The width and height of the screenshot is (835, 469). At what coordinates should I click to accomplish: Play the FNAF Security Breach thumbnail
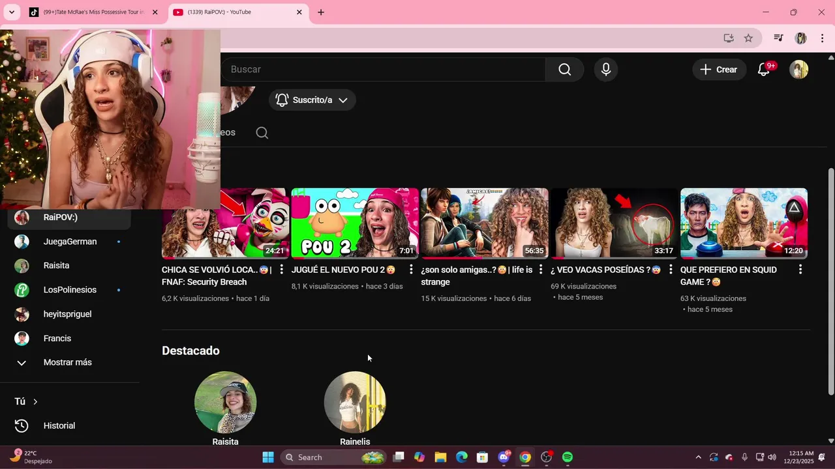click(225, 223)
